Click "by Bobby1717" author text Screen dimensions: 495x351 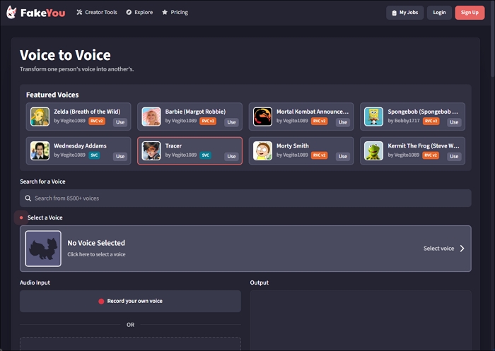pos(404,121)
